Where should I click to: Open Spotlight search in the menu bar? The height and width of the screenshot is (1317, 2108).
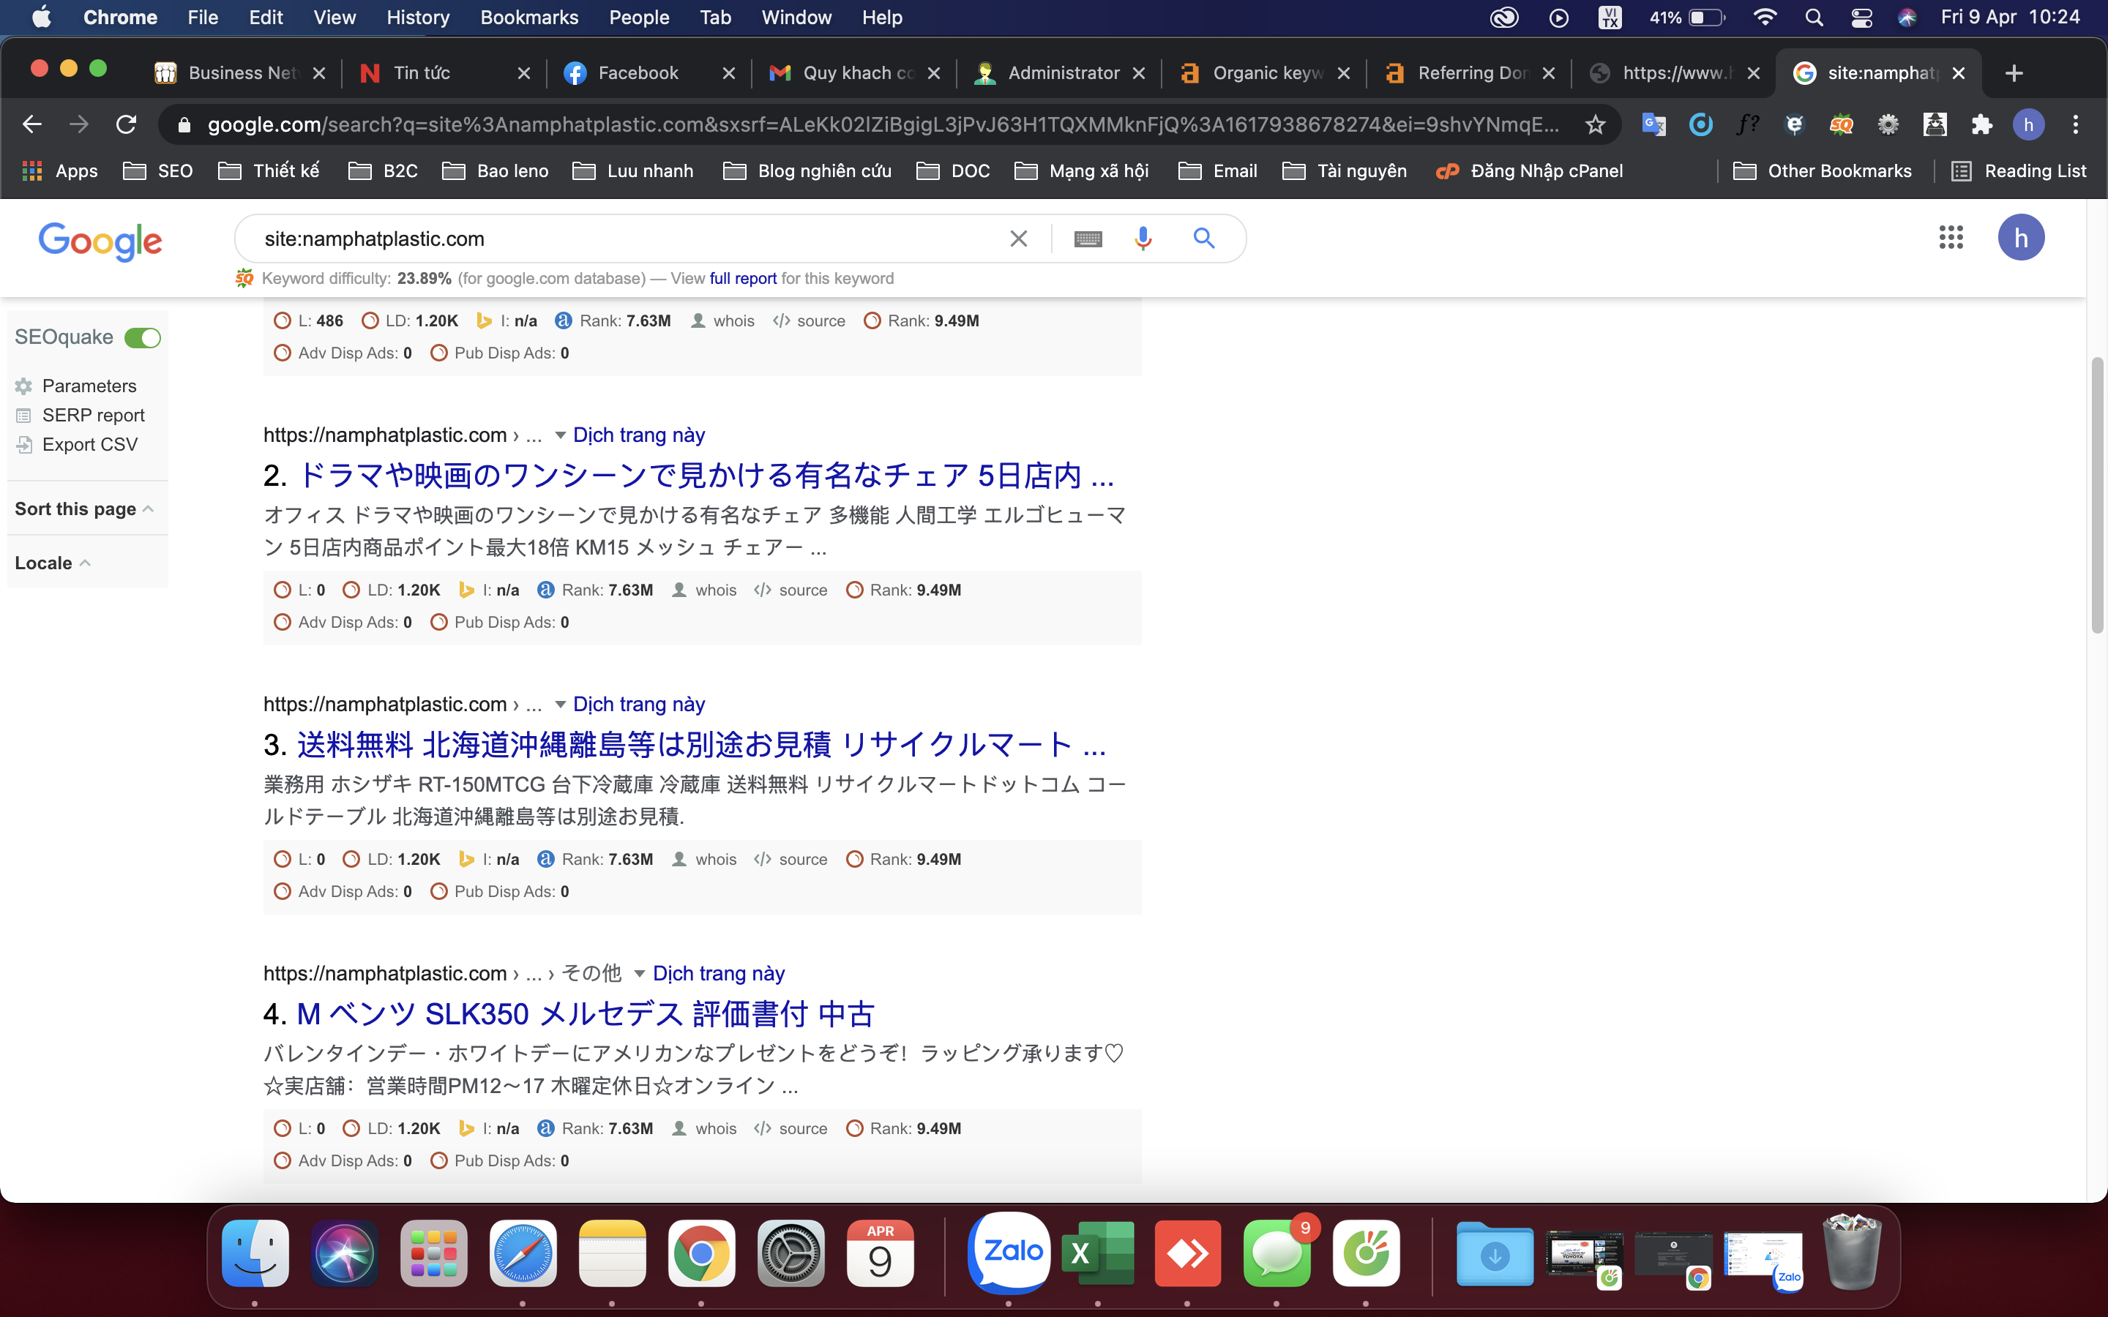[x=1814, y=18]
